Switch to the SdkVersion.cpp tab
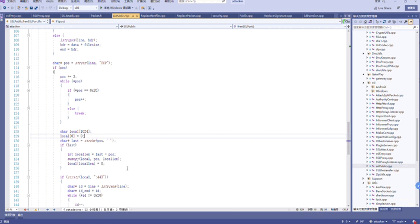 tap(314, 16)
